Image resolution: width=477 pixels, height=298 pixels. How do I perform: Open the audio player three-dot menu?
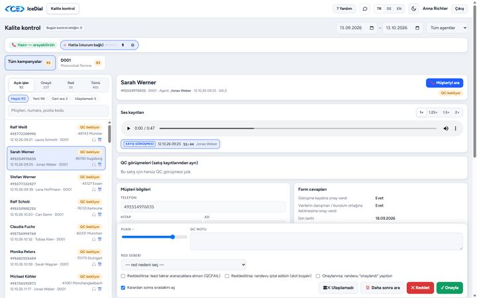(x=455, y=128)
